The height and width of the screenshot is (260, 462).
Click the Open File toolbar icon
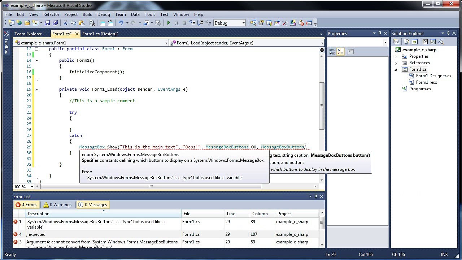[27, 23]
